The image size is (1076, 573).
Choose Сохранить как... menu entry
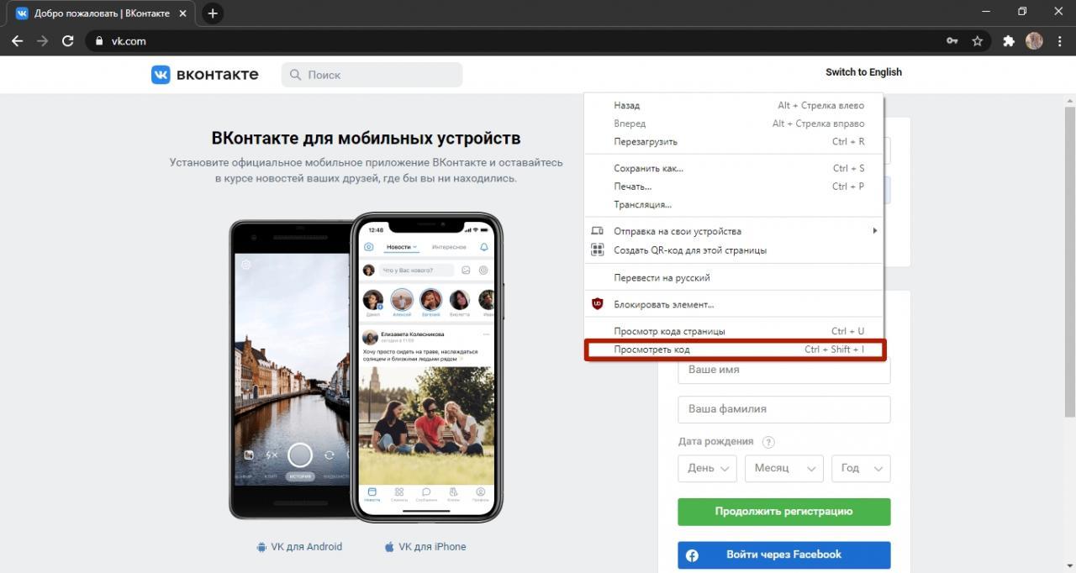(x=734, y=168)
